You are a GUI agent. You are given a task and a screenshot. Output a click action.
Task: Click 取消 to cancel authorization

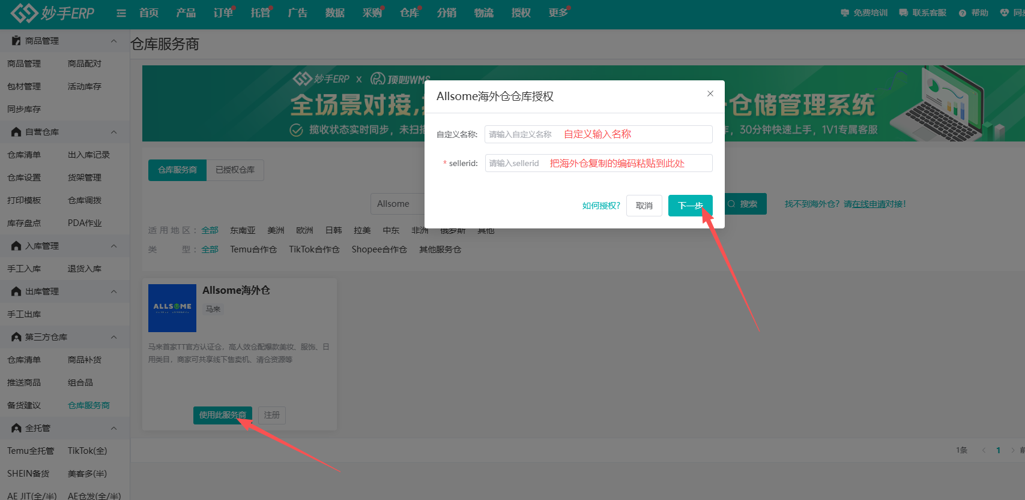(x=644, y=206)
